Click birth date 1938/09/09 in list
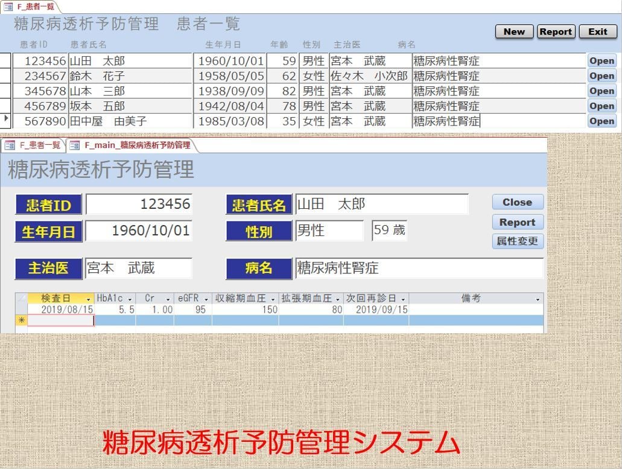Screen dimensions: 622x469 click(x=230, y=91)
